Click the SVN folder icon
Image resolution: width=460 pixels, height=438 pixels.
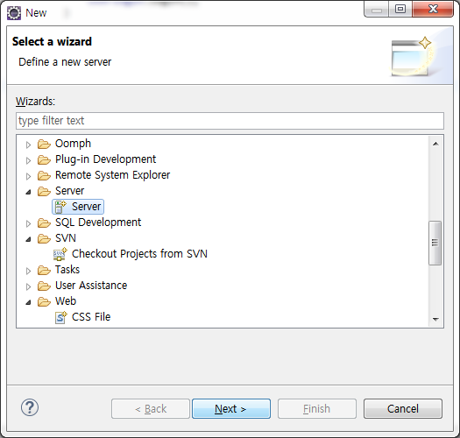pyautogui.click(x=44, y=239)
